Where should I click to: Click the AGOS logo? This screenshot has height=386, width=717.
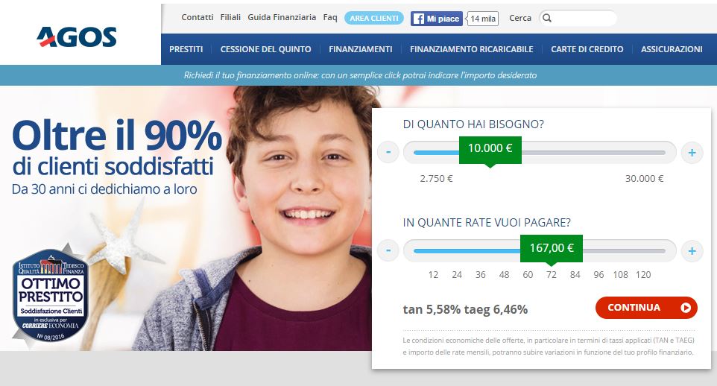point(77,37)
